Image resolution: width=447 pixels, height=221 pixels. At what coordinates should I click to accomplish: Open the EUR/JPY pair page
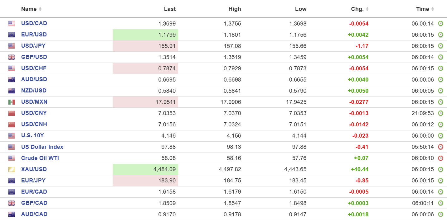[33, 181]
